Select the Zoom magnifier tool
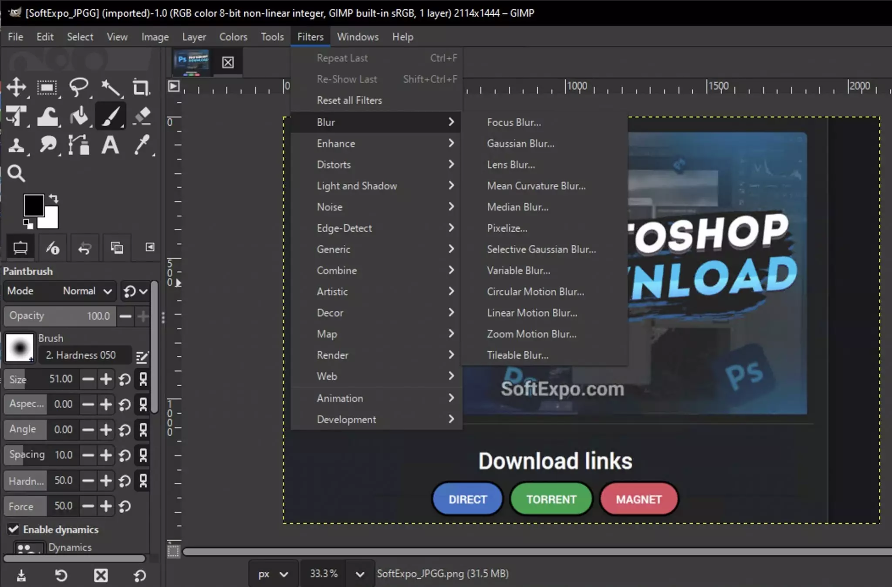 point(16,173)
